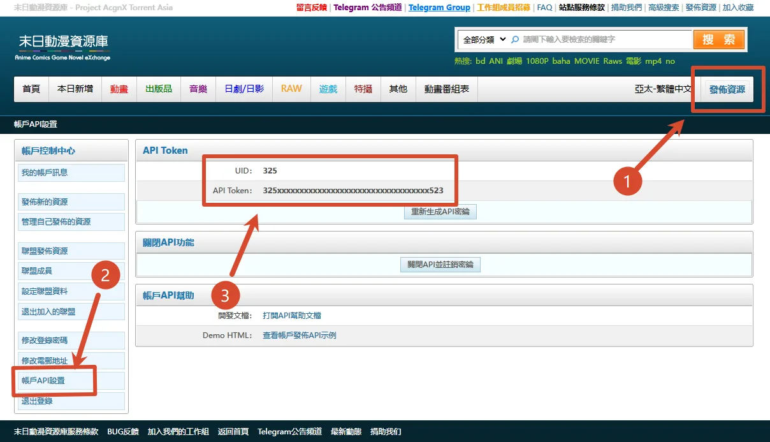Image resolution: width=770 pixels, height=442 pixels.
Task: Click the top 捐助我們 link
Action: tap(627, 8)
